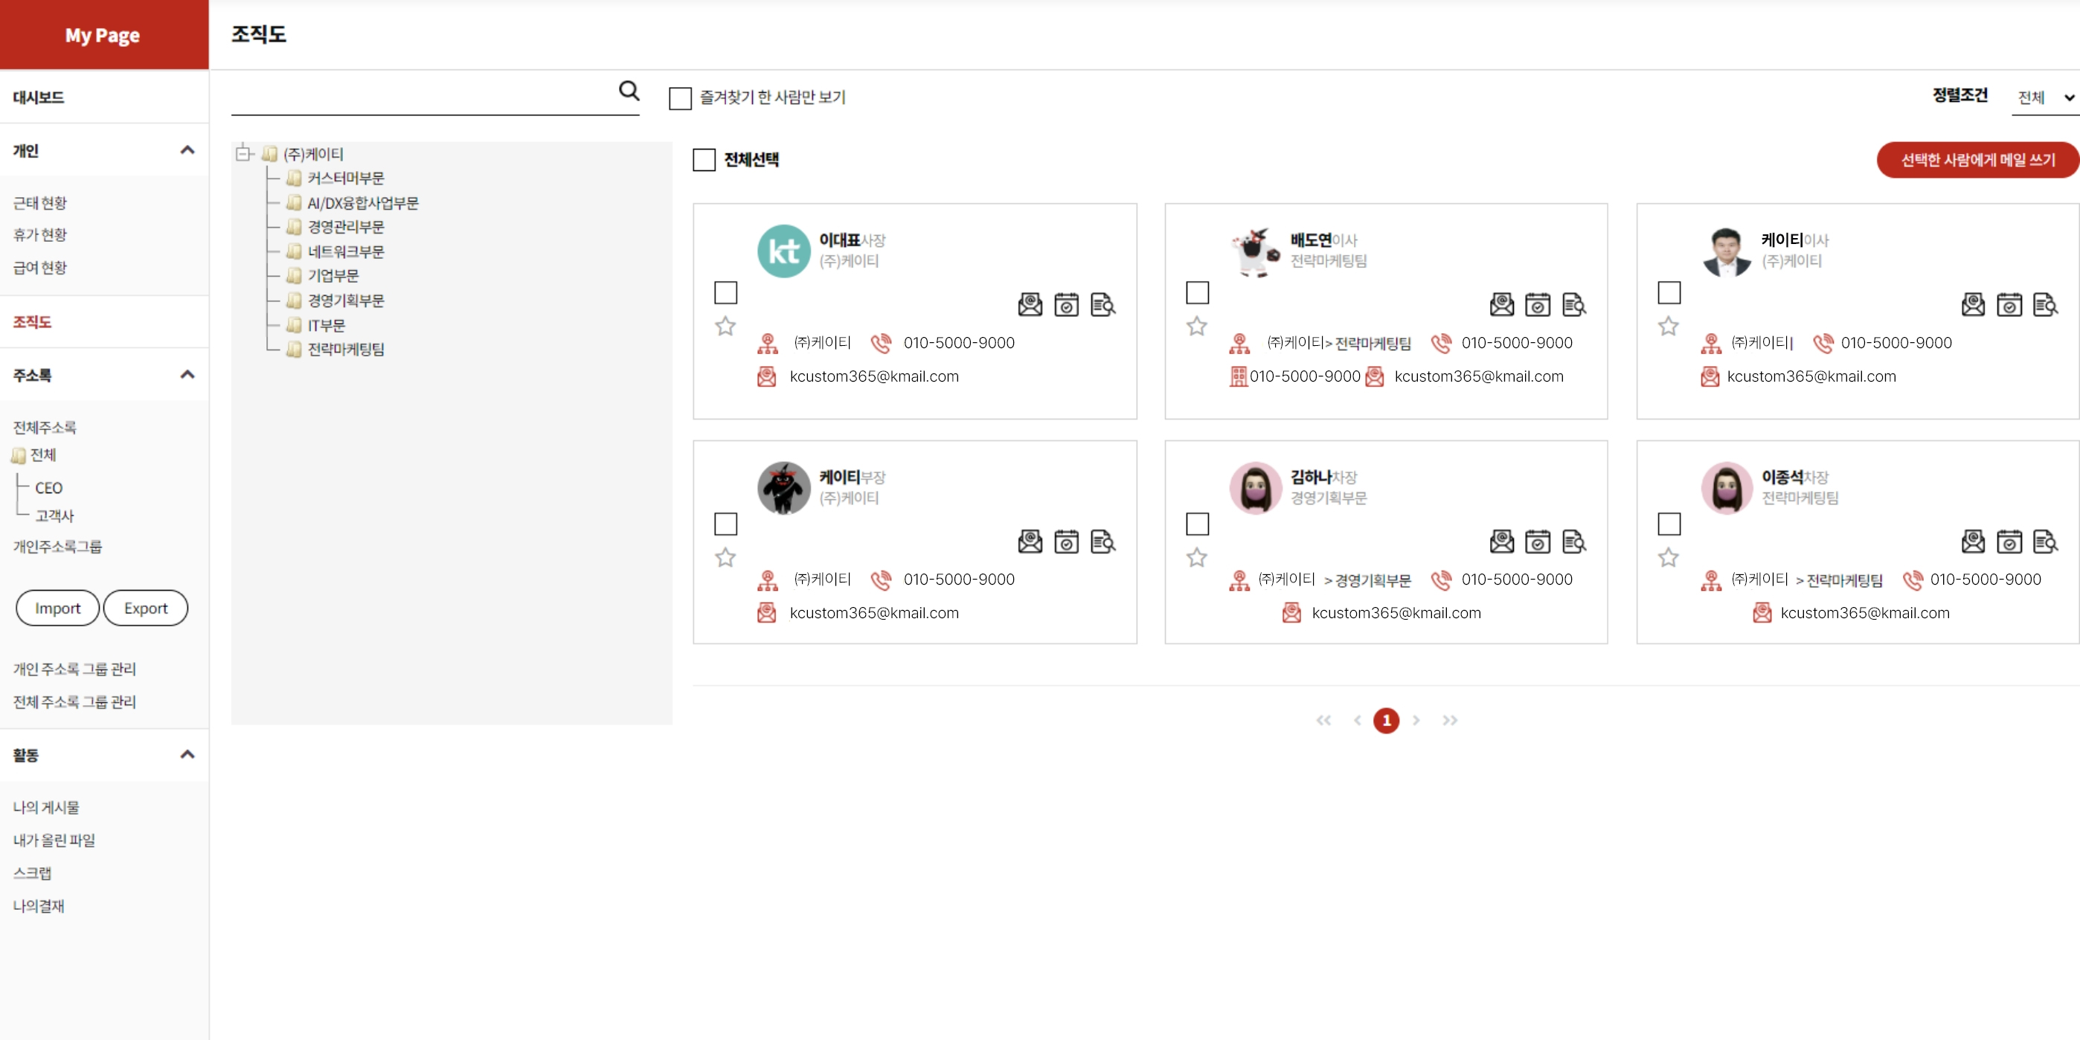Open calendar icon on 케이티이사 card

(x=2009, y=304)
